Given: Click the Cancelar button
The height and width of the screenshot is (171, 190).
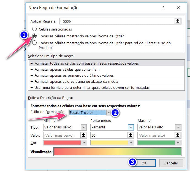Looking at the screenshot, I should [x=171, y=163].
